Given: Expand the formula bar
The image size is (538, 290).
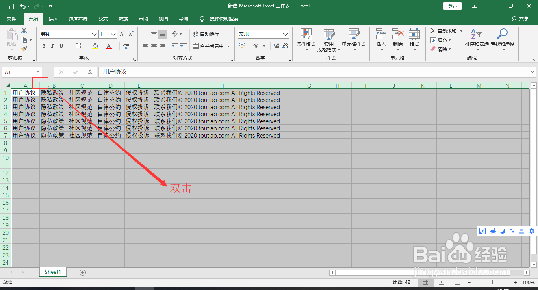Looking at the screenshot, I should pyautogui.click(x=533, y=72).
